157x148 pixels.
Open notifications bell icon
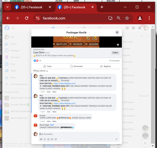140,28
